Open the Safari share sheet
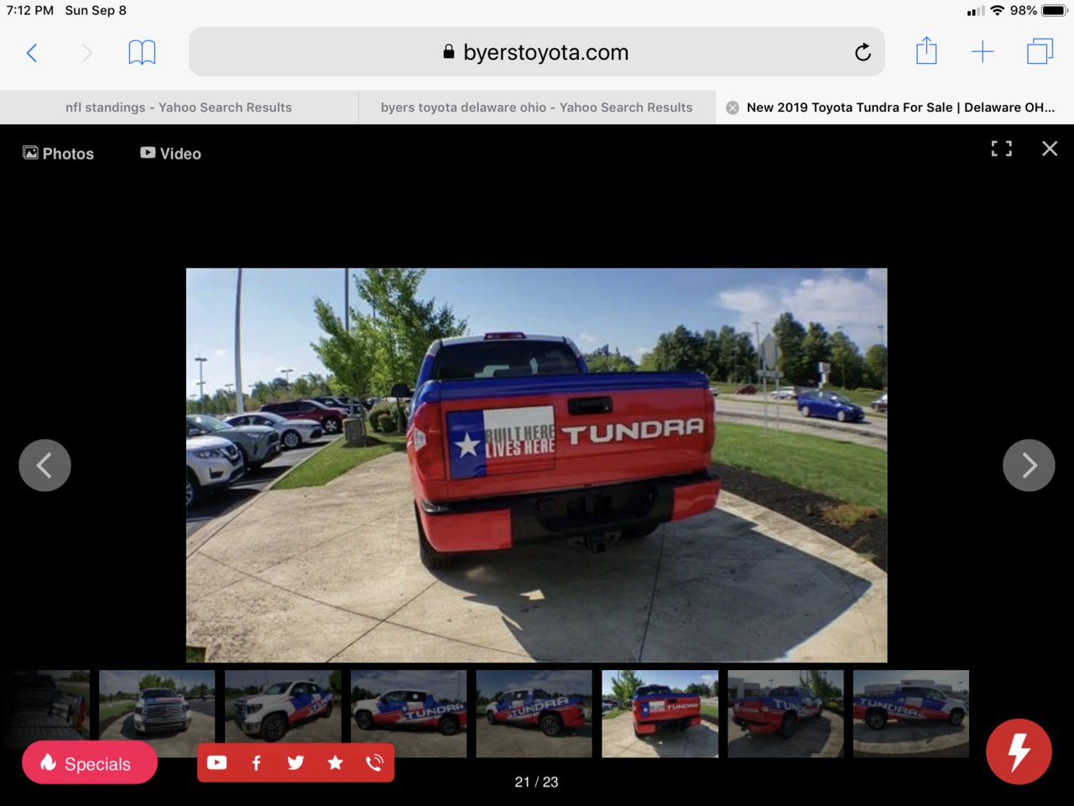The height and width of the screenshot is (806, 1074). point(926,51)
